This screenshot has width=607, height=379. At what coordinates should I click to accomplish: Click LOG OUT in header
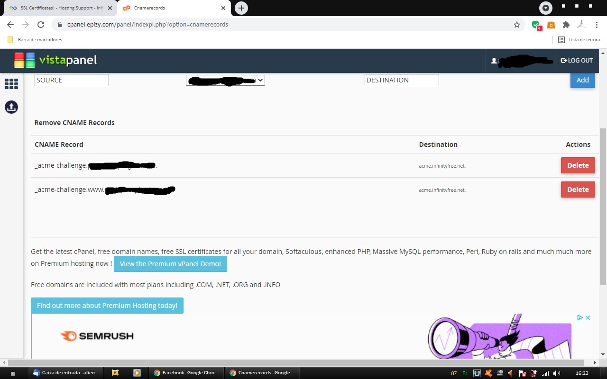click(577, 61)
